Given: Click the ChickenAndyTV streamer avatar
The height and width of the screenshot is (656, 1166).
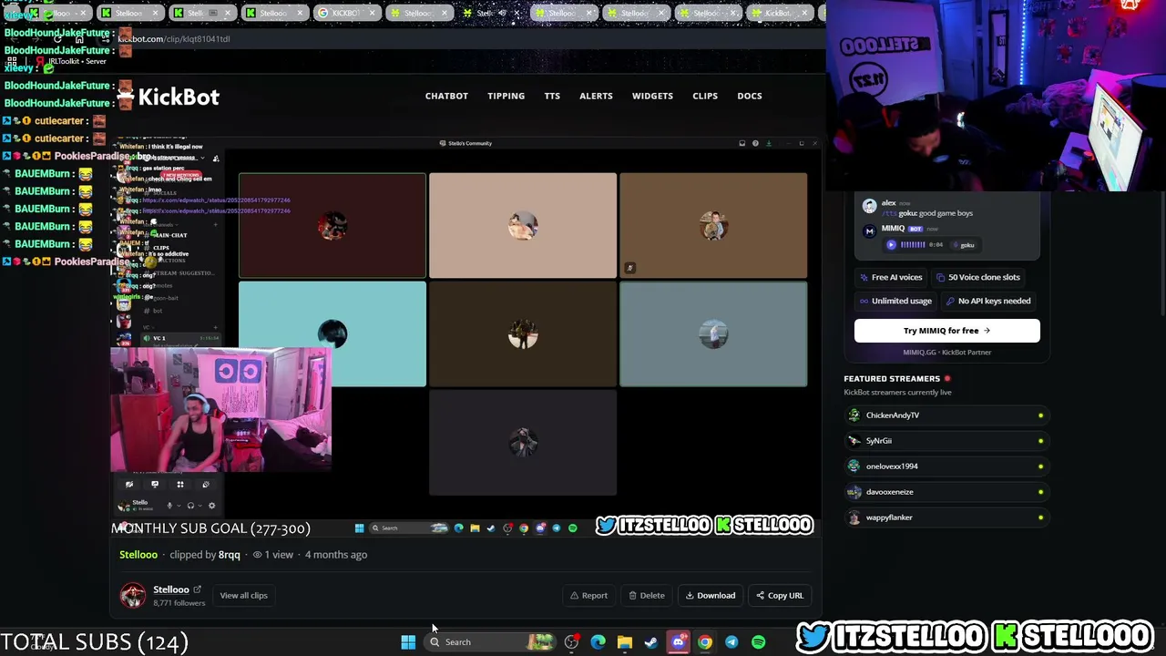Looking at the screenshot, I should (x=854, y=415).
